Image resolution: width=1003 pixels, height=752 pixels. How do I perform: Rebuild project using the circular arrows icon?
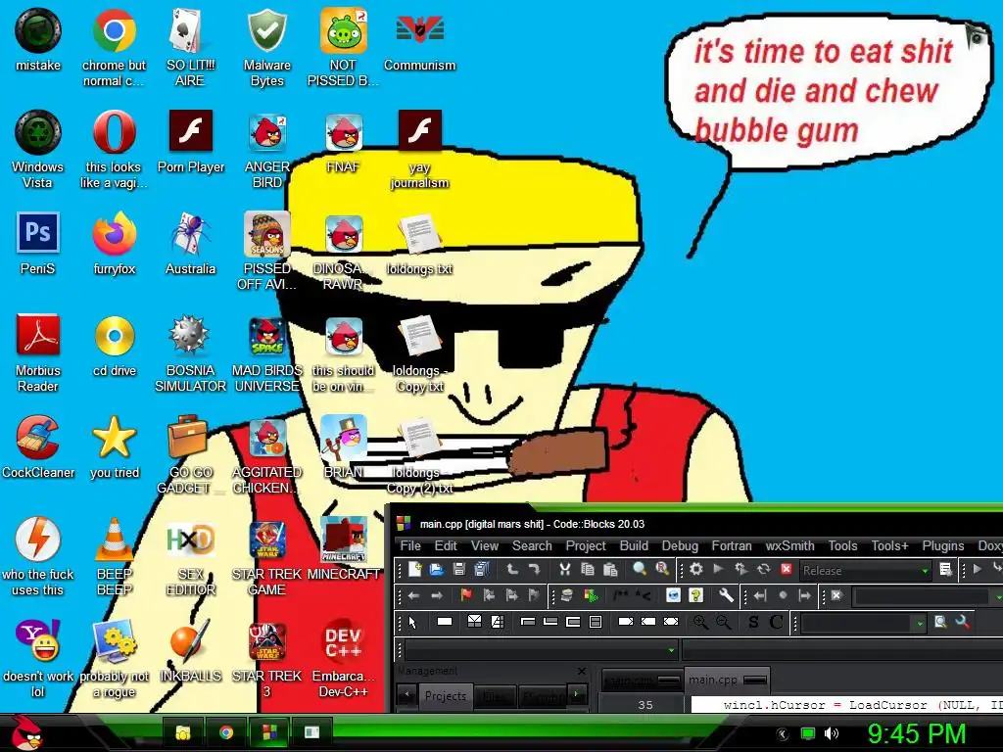764,569
